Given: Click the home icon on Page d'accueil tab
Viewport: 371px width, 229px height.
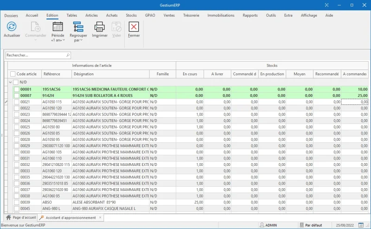Looking at the screenshot, I should [x=8, y=217].
